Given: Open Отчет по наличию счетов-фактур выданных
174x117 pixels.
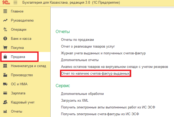Looking at the screenshot, I should click(x=95, y=74).
